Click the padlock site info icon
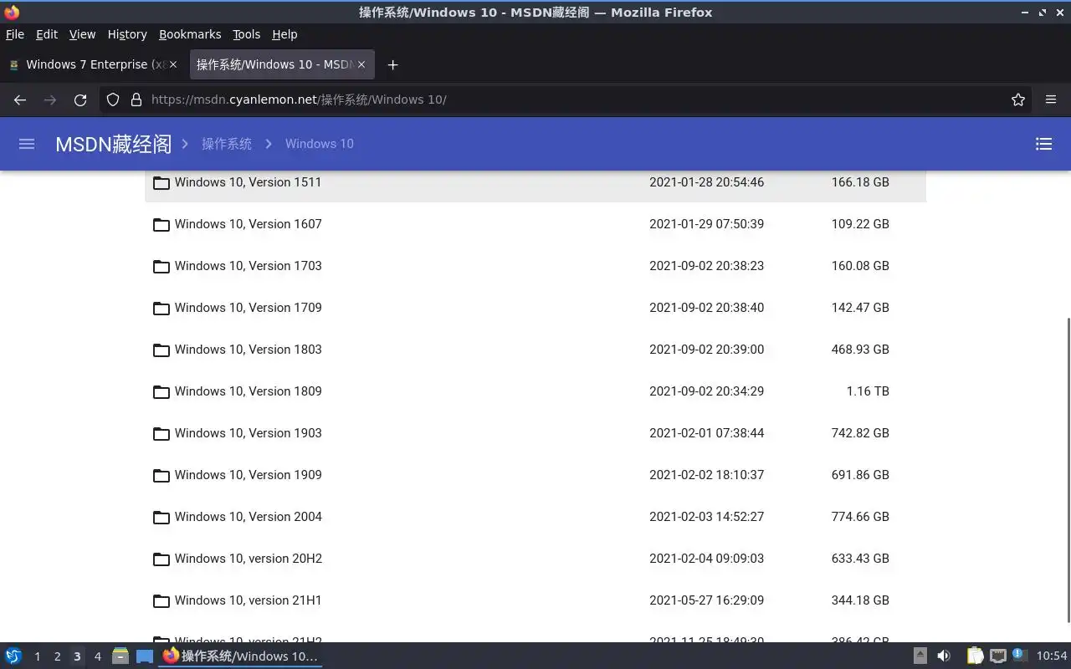 pyautogui.click(x=136, y=100)
